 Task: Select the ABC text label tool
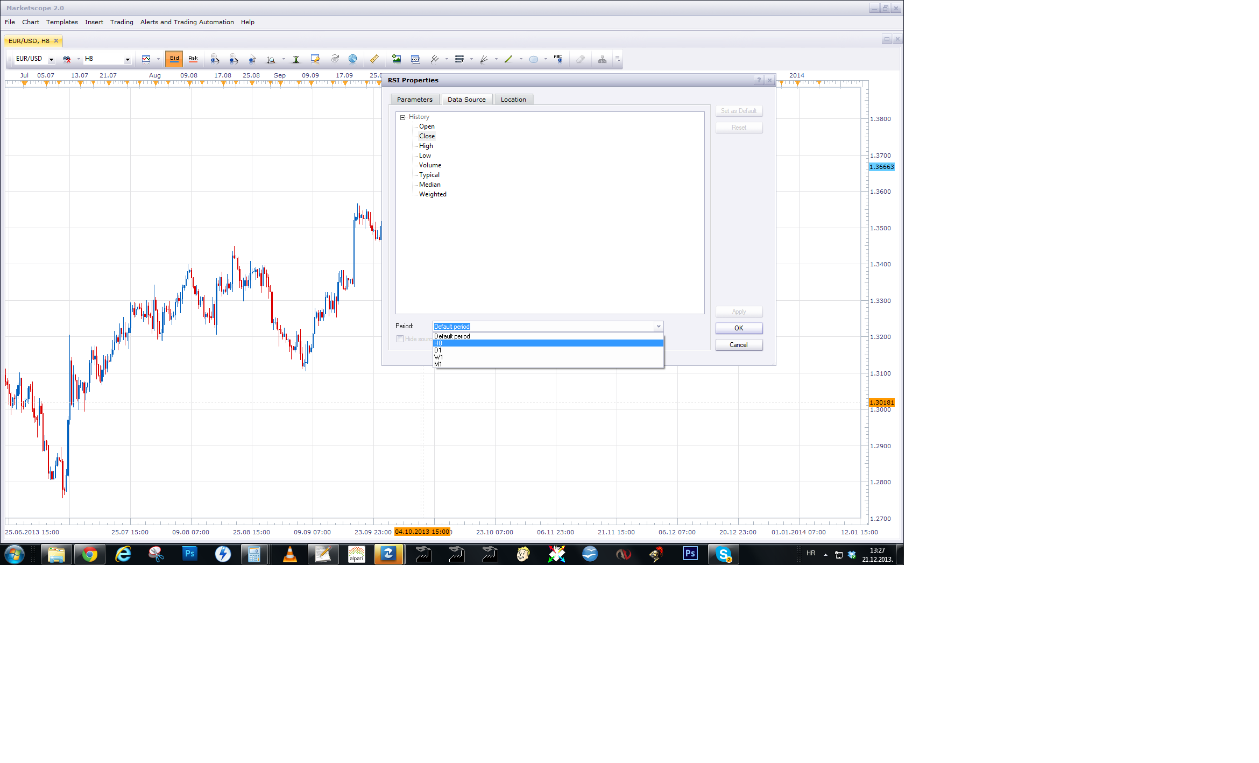[558, 59]
